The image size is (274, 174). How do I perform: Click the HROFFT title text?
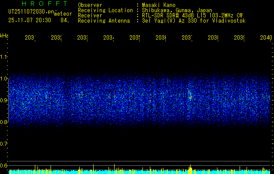(x=45, y=3)
